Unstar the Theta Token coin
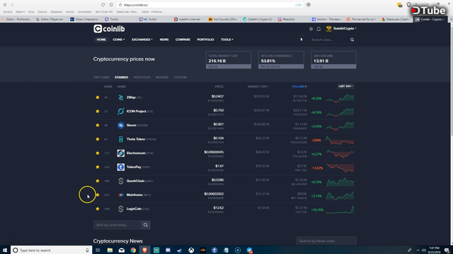 [x=98, y=139]
